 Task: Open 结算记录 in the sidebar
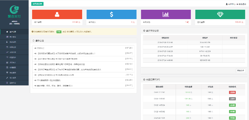point(14,47)
